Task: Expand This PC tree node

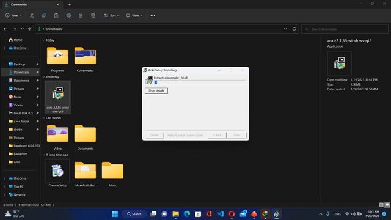Action: 4,186
